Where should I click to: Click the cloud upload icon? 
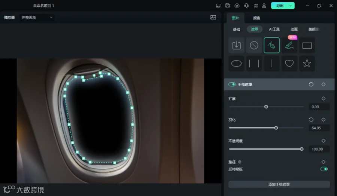pos(237,6)
